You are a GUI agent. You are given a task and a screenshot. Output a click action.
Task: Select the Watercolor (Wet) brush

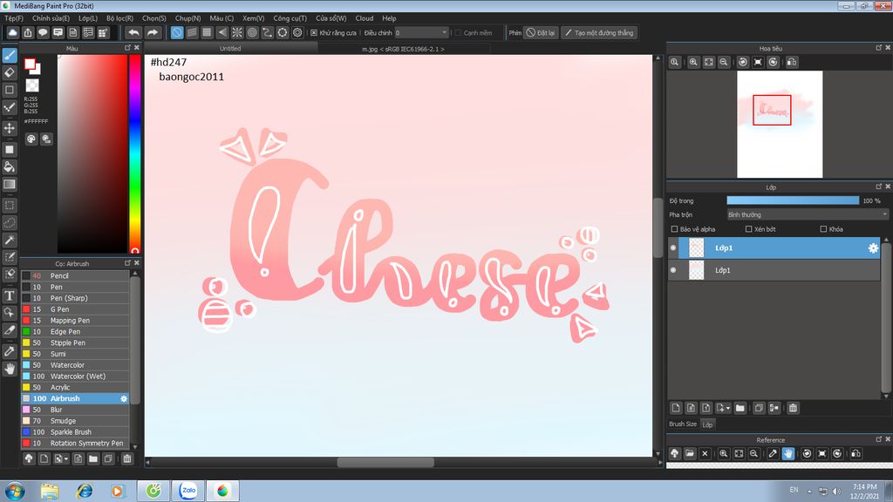tap(75, 376)
